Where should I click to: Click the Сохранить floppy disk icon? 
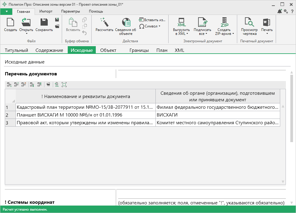(x=44, y=23)
